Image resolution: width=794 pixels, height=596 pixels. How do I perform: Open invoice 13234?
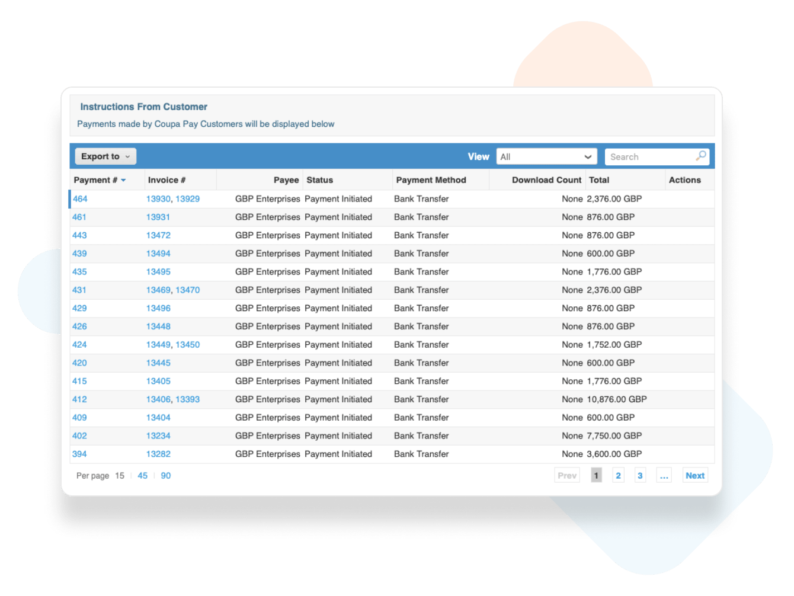point(158,436)
